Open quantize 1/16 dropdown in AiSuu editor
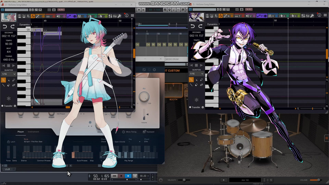Viewport: 329px width, 185px height. (9, 74)
